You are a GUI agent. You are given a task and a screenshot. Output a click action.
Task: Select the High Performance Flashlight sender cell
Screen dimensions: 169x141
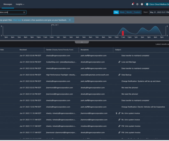[x=61, y=75]
